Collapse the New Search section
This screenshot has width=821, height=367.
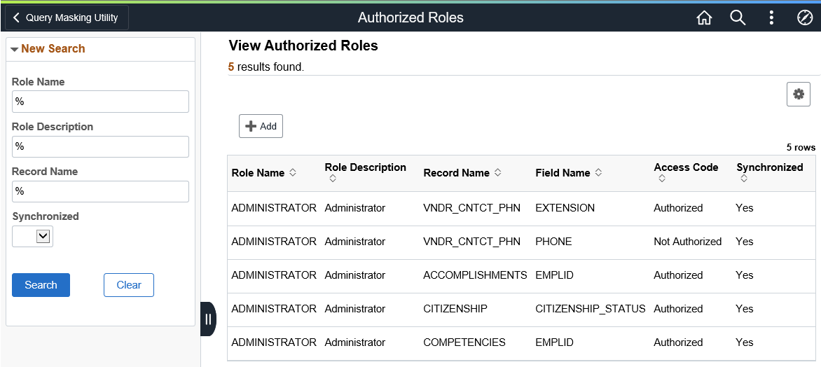click(15, 49)
